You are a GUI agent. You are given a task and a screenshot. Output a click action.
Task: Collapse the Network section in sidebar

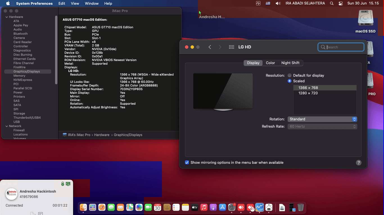pos(6,126)
